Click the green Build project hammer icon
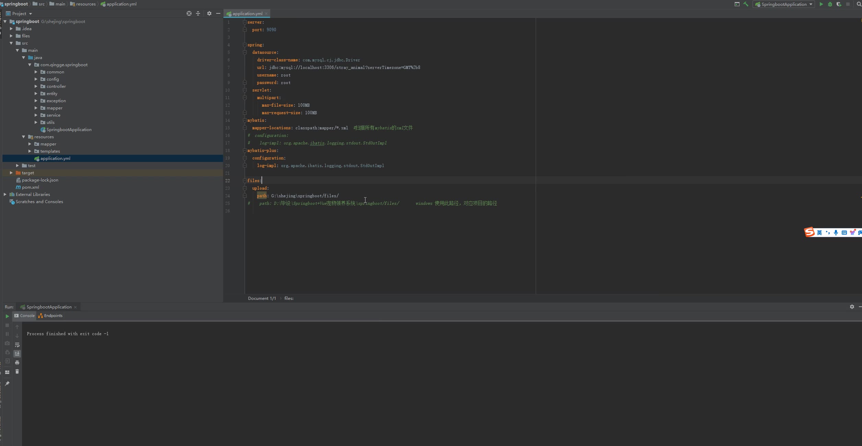Screen dimensions: 862x446 pyautogui.click(x=746, y=4)
